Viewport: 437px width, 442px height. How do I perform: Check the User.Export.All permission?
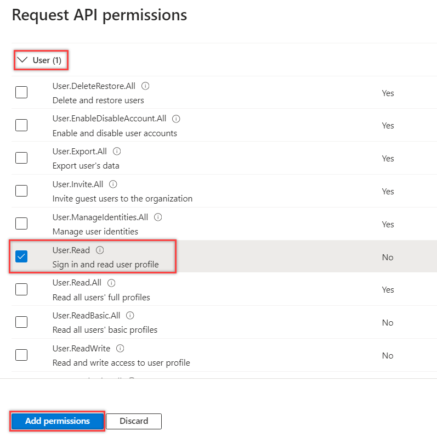[21, 158]
